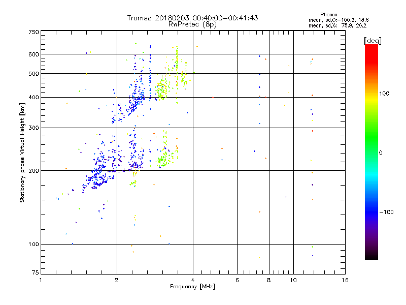
Task: Click colorbar tick label '-100'
Action: (x=386, y=212)
